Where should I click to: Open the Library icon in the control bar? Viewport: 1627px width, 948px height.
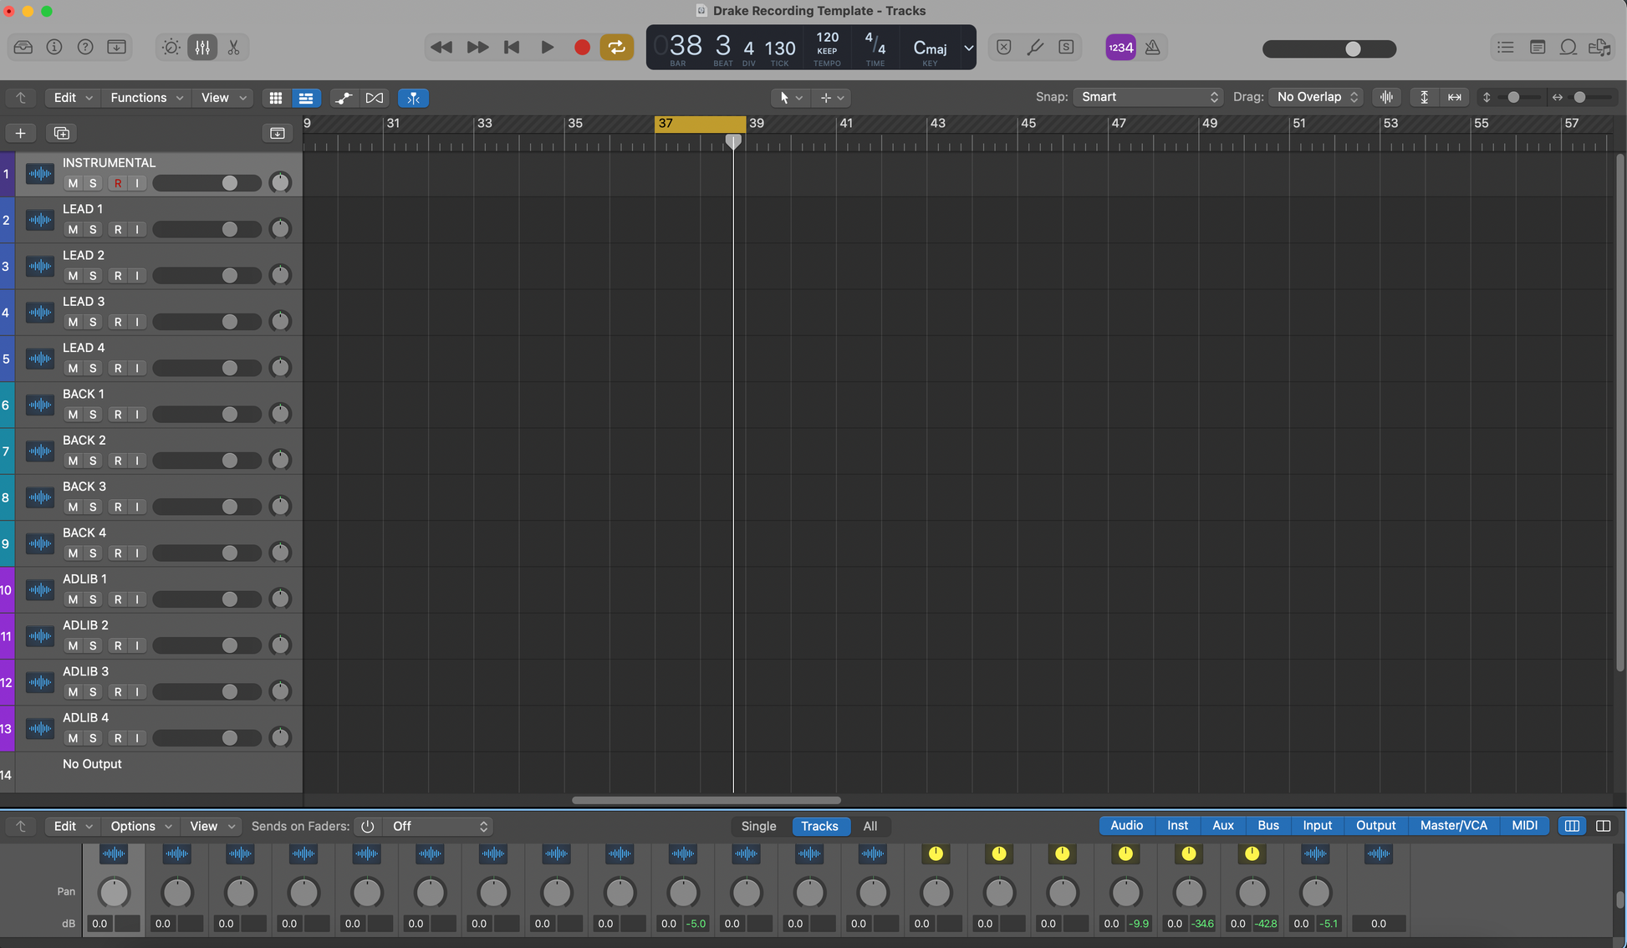click(x=23, y=48)
